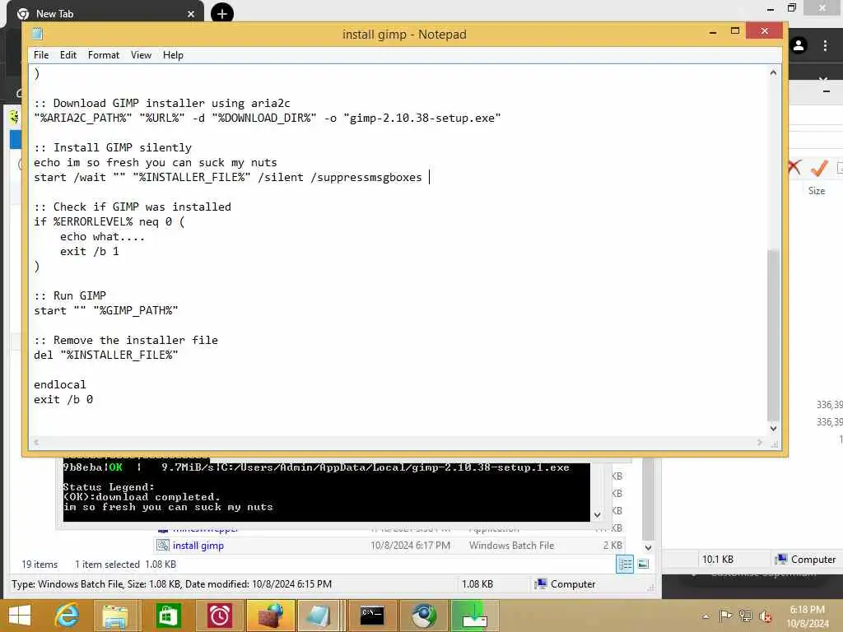Click the Windows Start button
This screenshot has height=632, width=843.
coord(20,616)
